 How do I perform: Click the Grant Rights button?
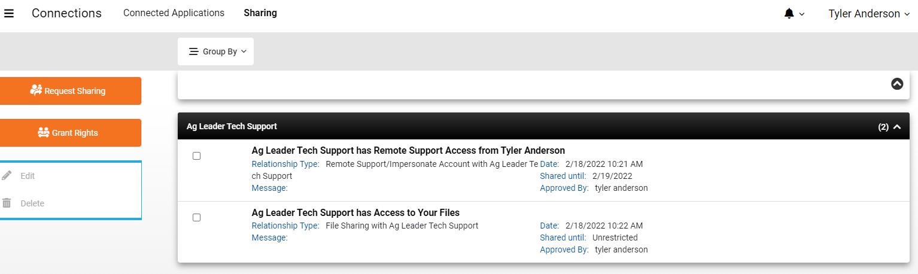pyautogui.click(x=70, y=133)
